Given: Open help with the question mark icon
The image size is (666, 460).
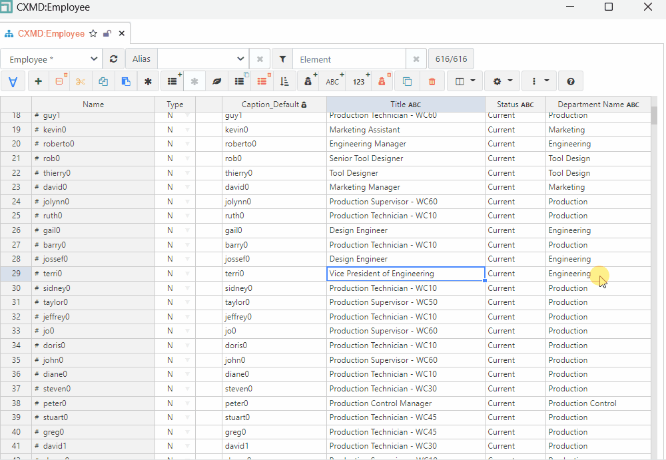Looking at the screenshot, I should pyautogui.click(x=571, y=81).
